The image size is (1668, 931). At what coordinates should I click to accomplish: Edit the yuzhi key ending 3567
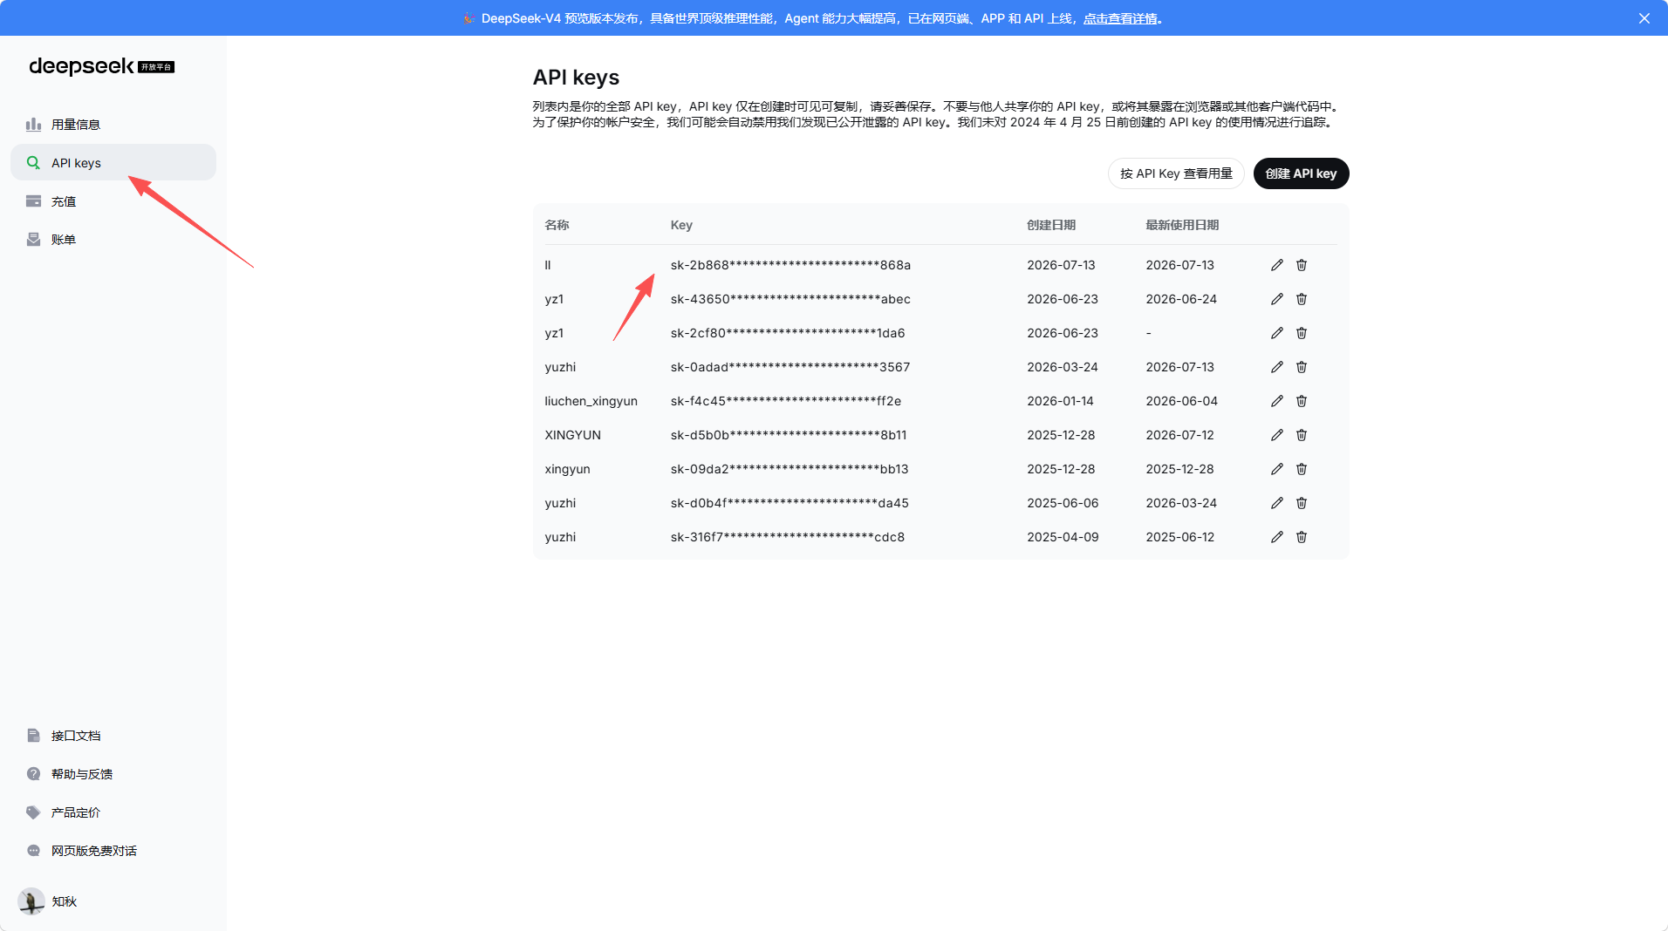click(x=1277, y=367)
